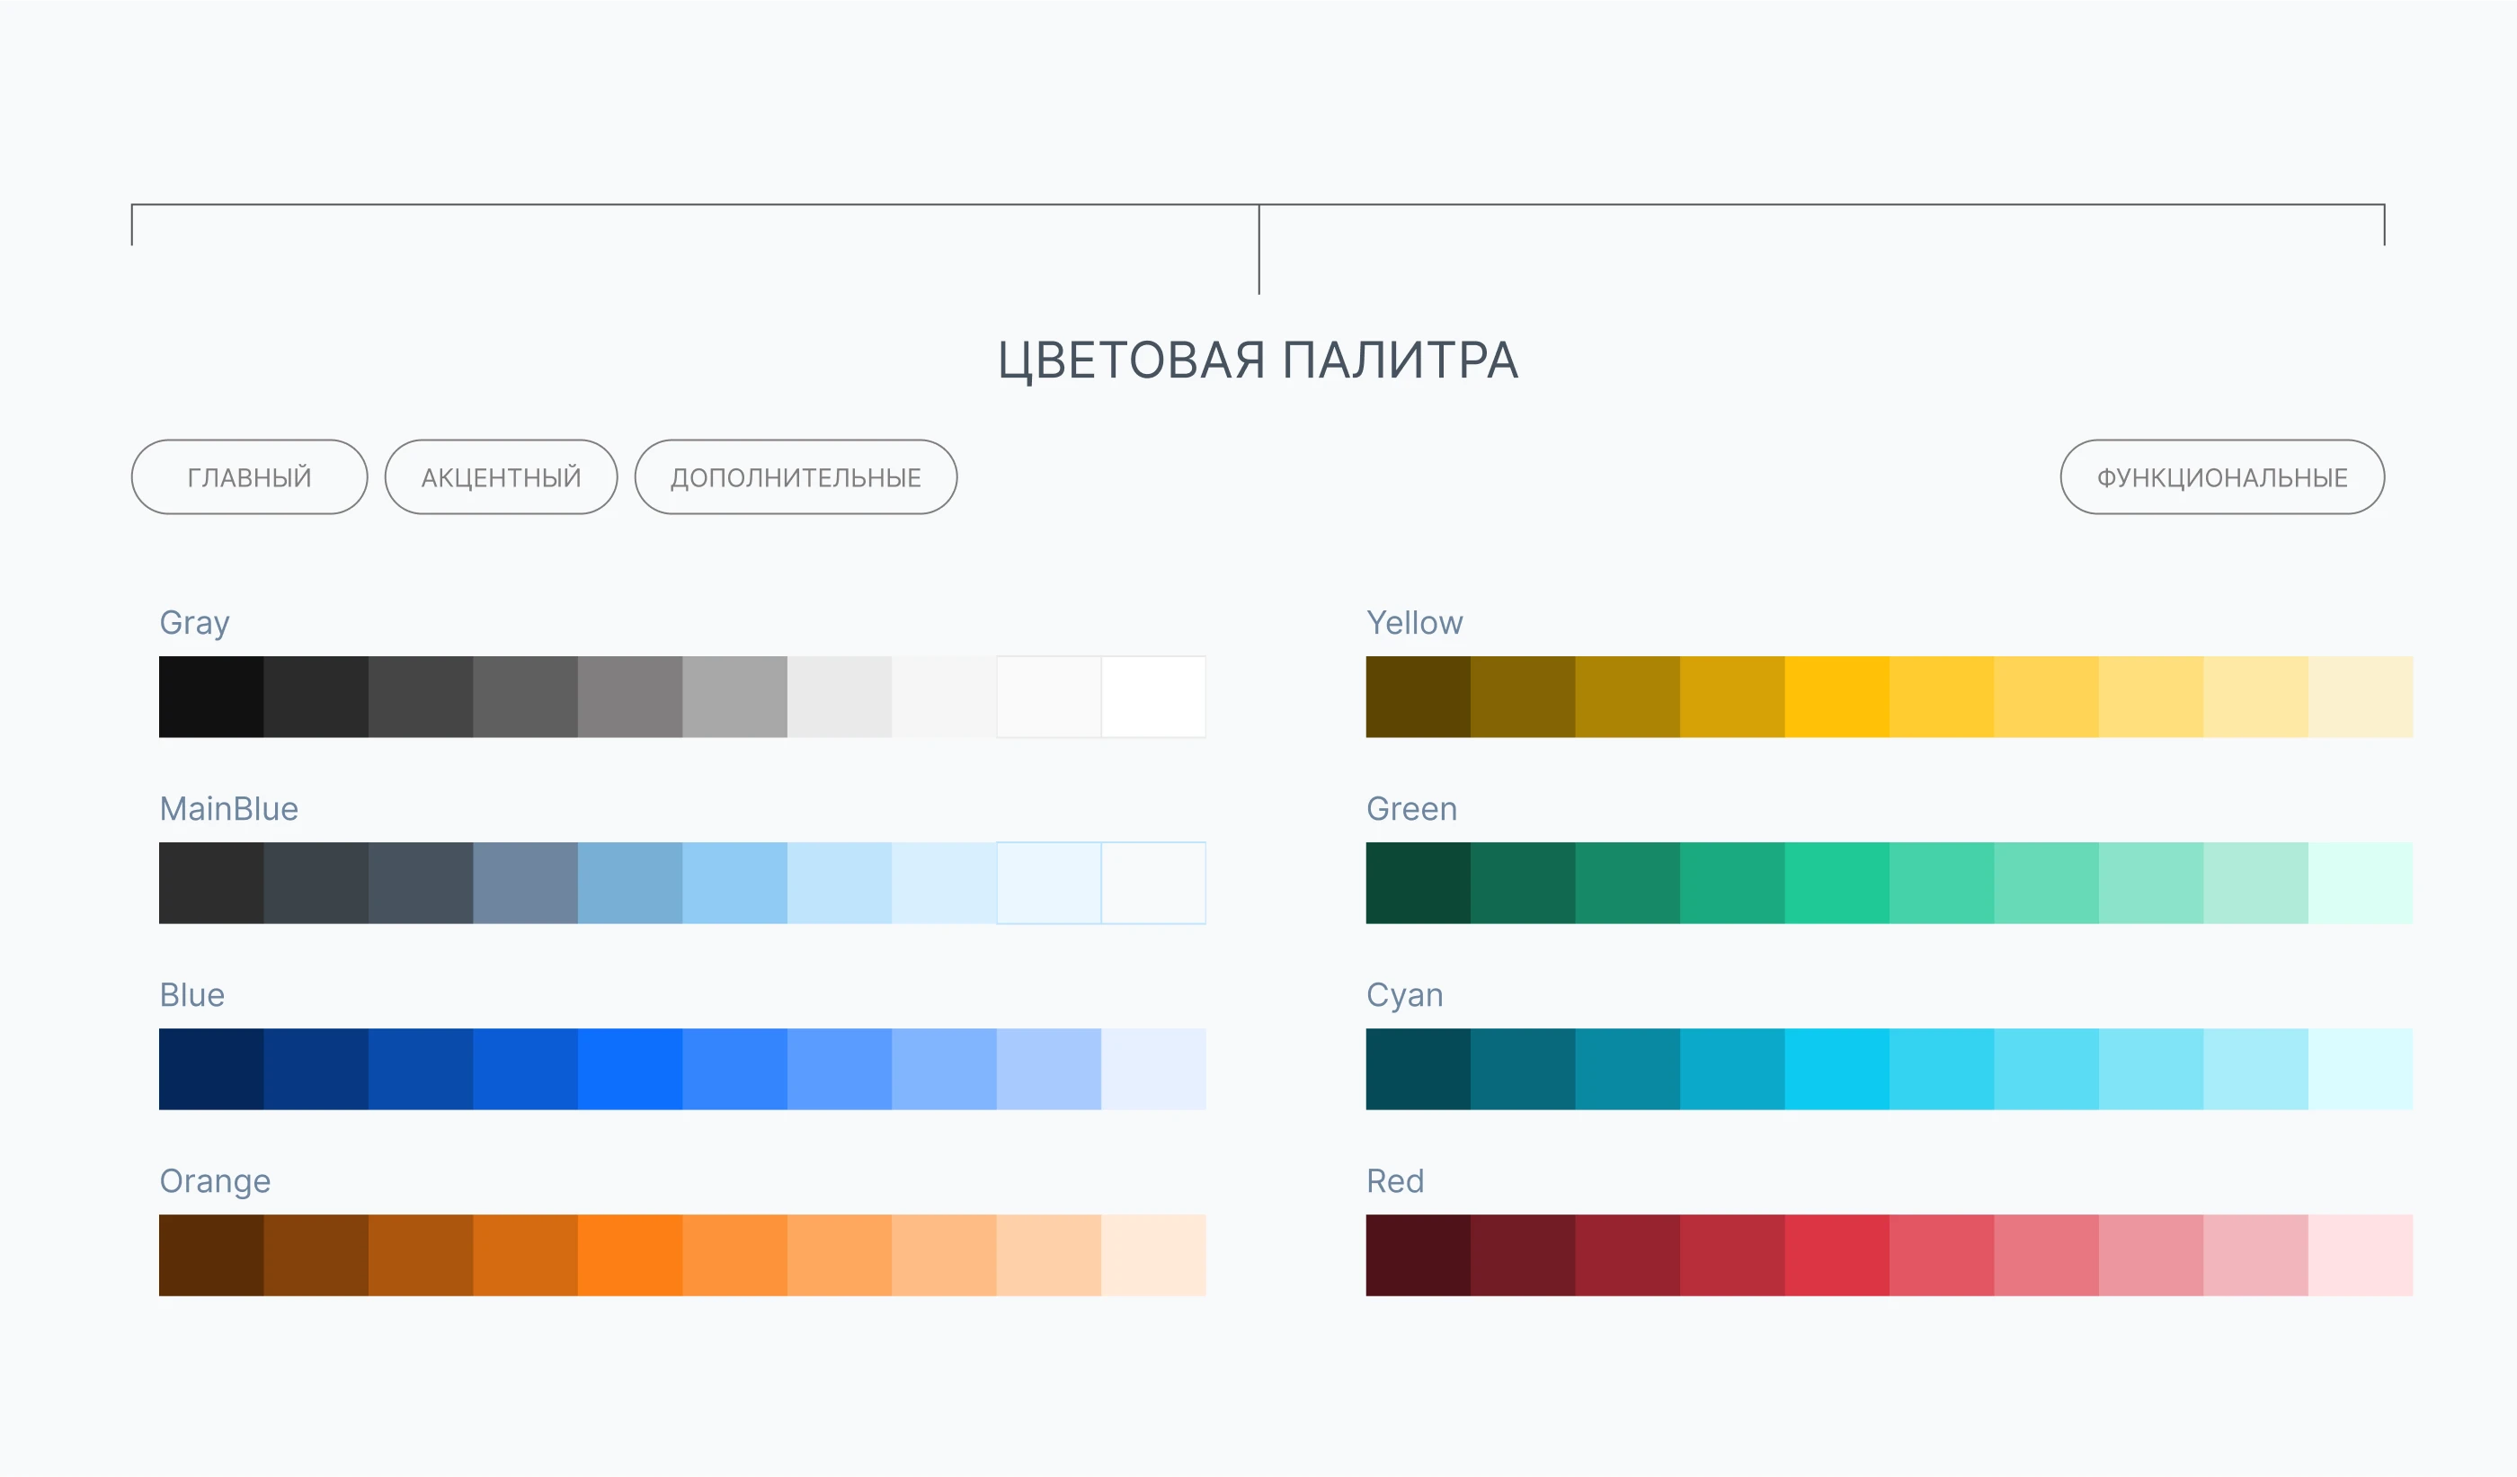
Task: Pick the darkest maroon swatch in the Red row
Action: (x=1418, y=1255)
